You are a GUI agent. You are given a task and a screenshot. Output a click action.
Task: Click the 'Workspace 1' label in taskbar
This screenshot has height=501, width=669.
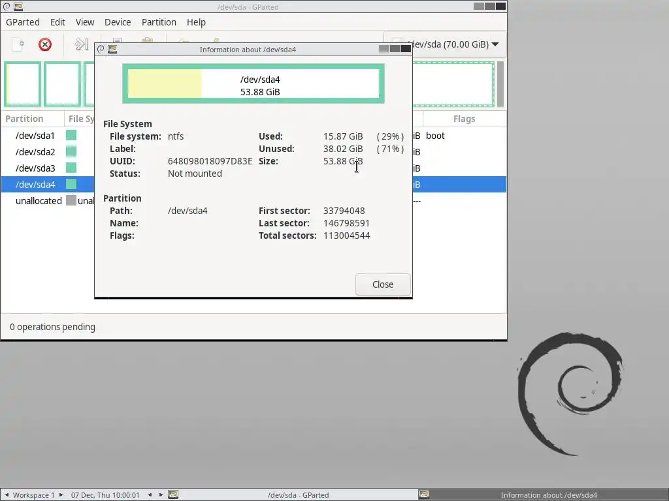pyautogui.click(x=34, y=495)
